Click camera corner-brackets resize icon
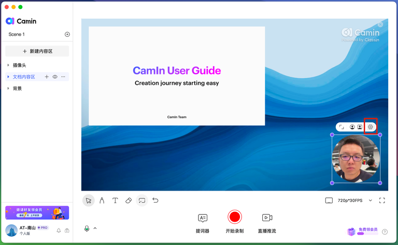 pos(342,127)
